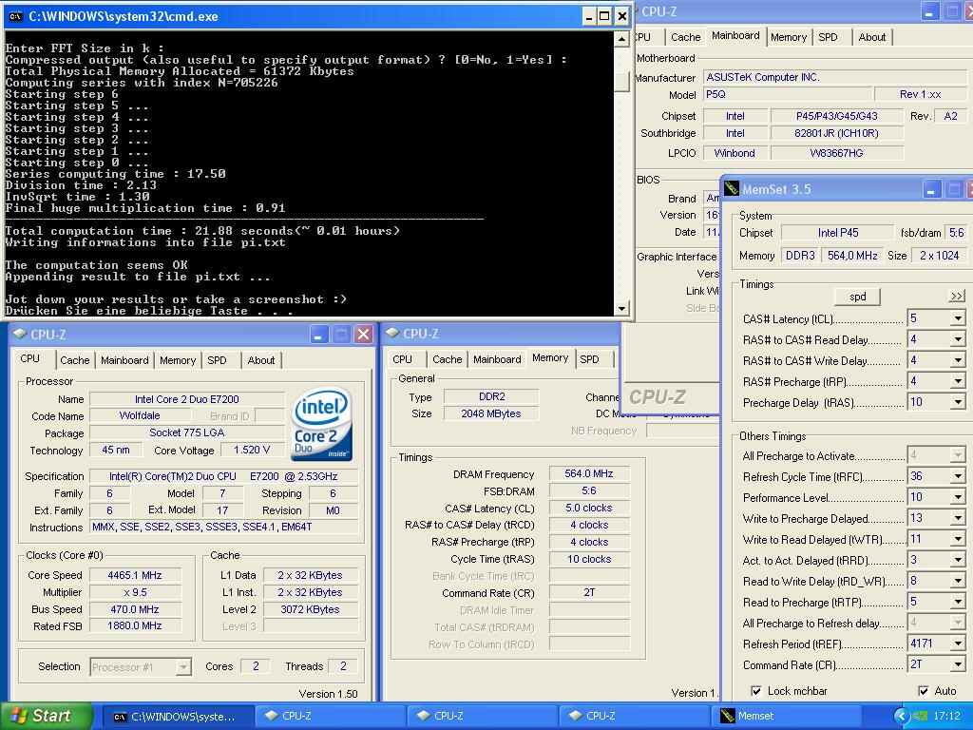Click the Intel Core 2 Duo logo
This screenshot has width=973, height=730.
[321, 424]
